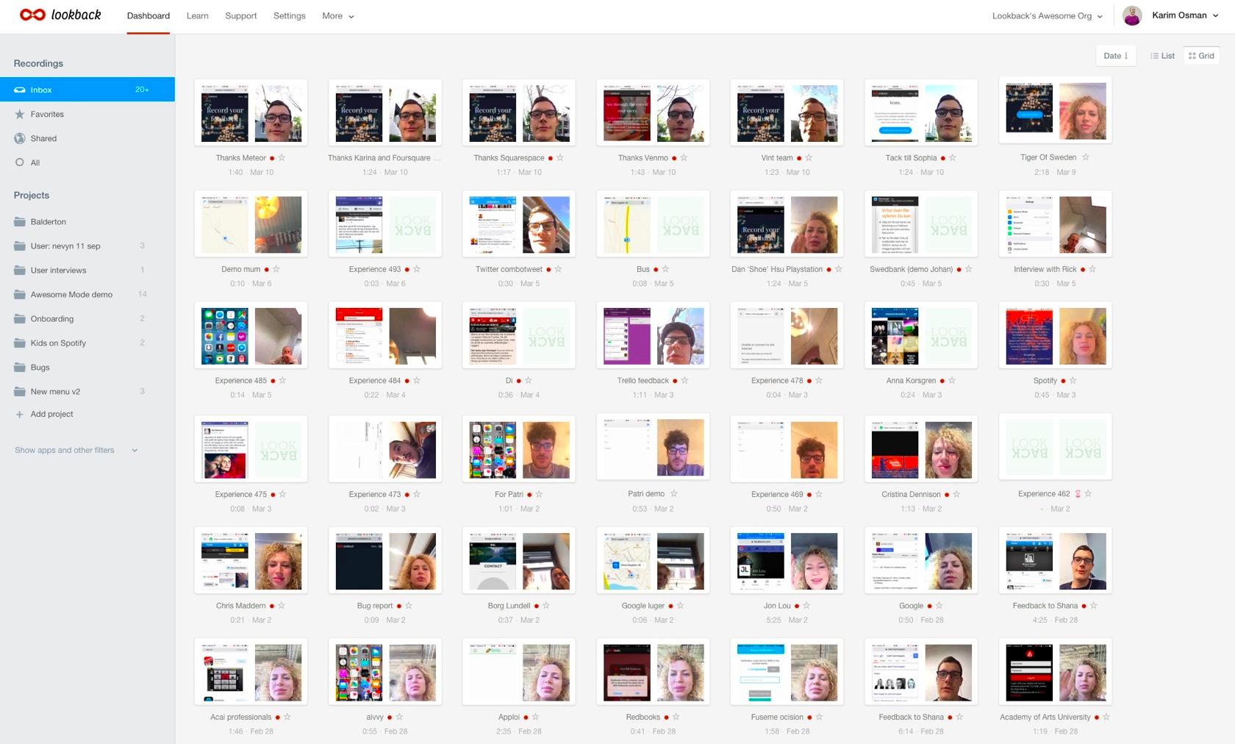The image size is (1235, 744).
Task: Click the processing icon on Experience 462
Action: click(x=1078, y=494)
